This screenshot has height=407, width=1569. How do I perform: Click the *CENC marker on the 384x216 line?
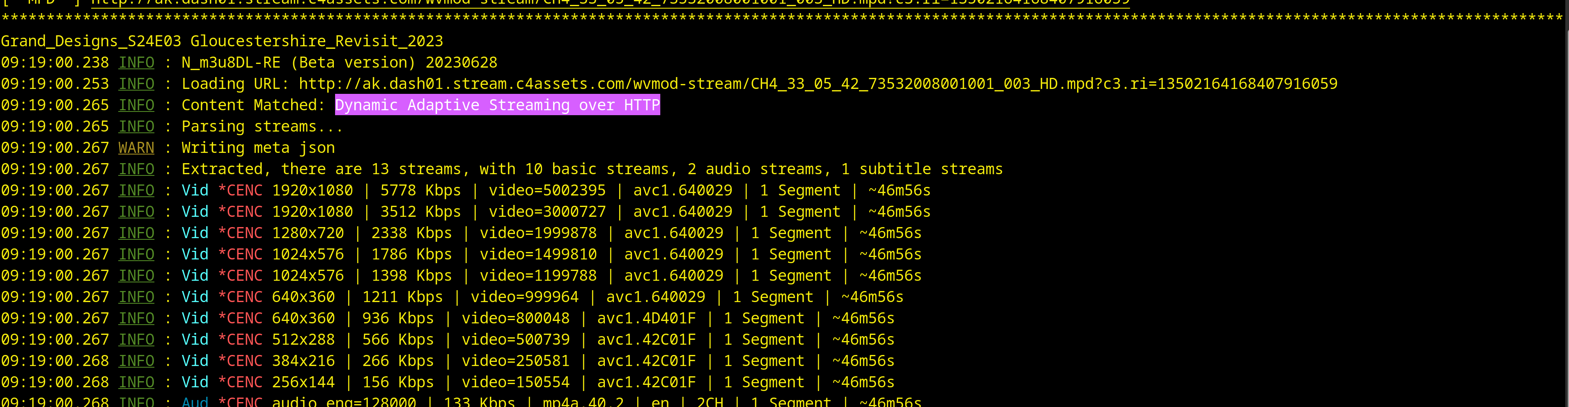(x=240, y=361)
